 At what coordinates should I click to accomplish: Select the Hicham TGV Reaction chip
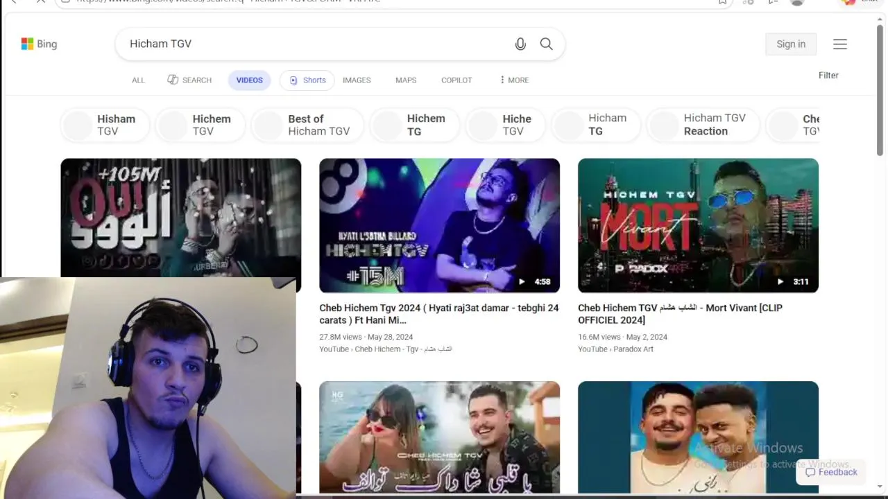pyautogui.click(x=703, y=125)
